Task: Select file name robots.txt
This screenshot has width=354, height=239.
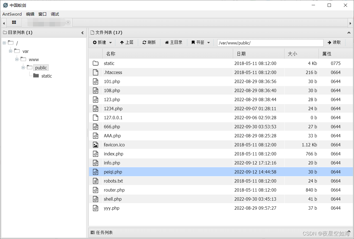Action: pyautogui.click(x=113, y=181)
